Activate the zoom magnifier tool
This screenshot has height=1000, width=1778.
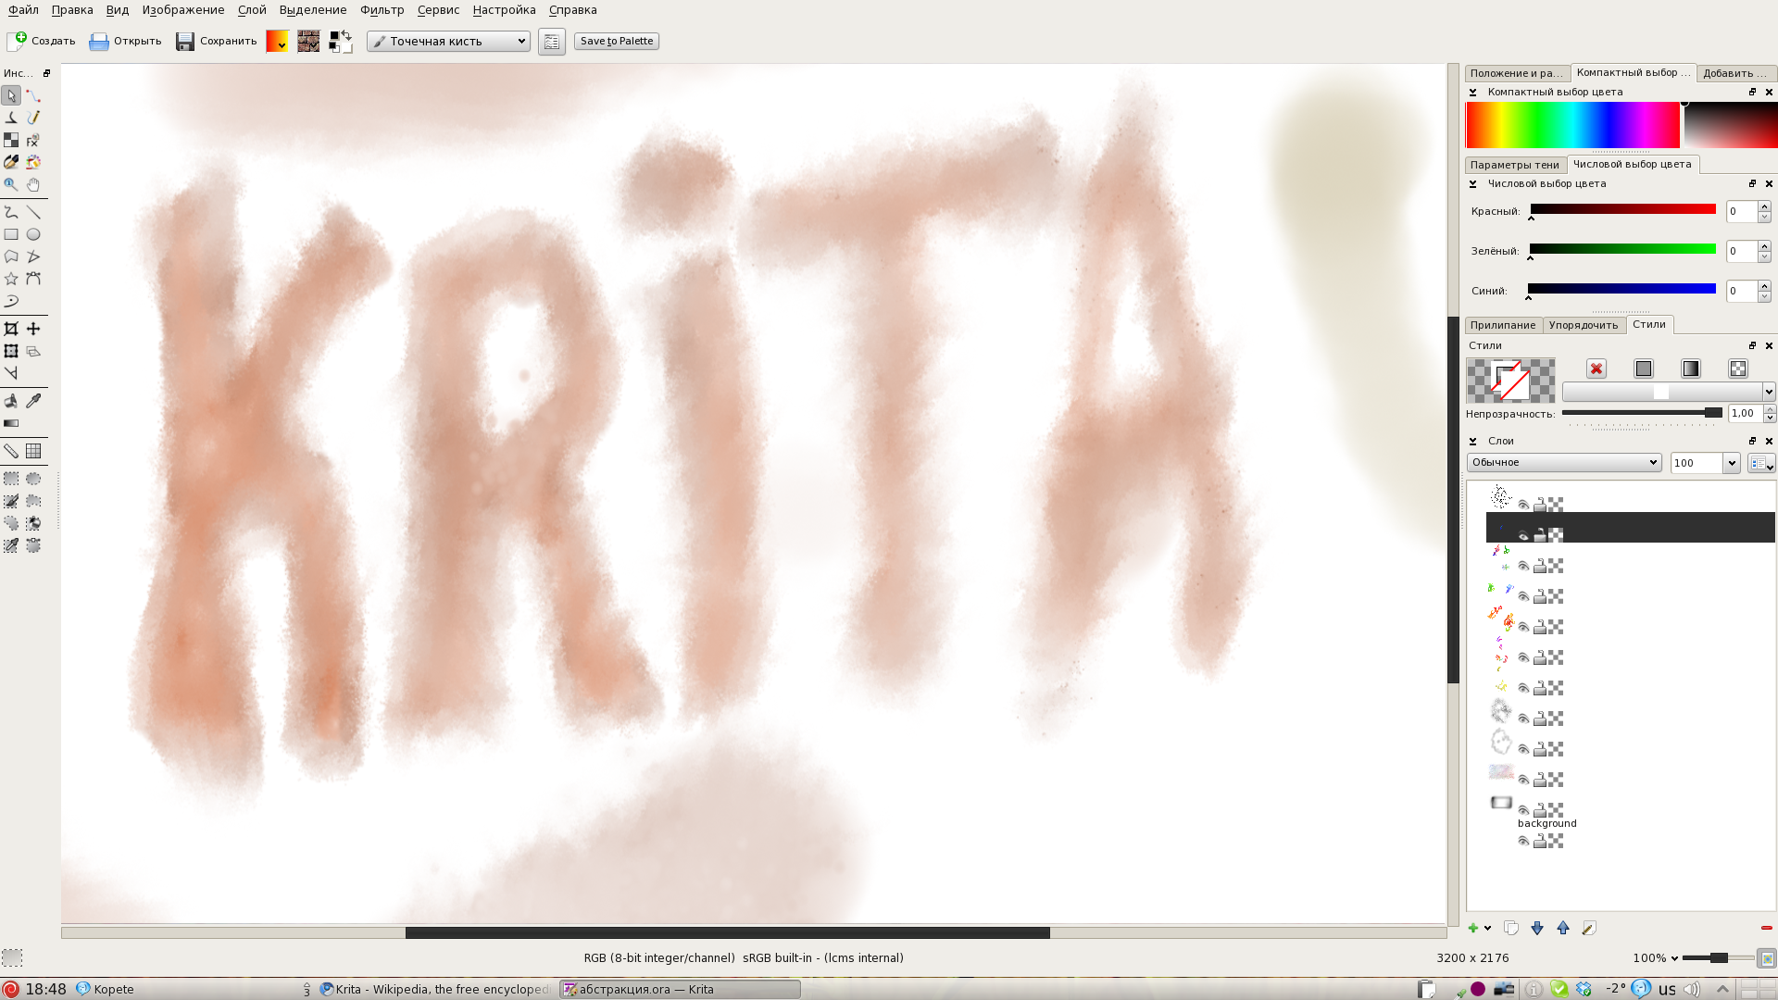coord(11,184)
